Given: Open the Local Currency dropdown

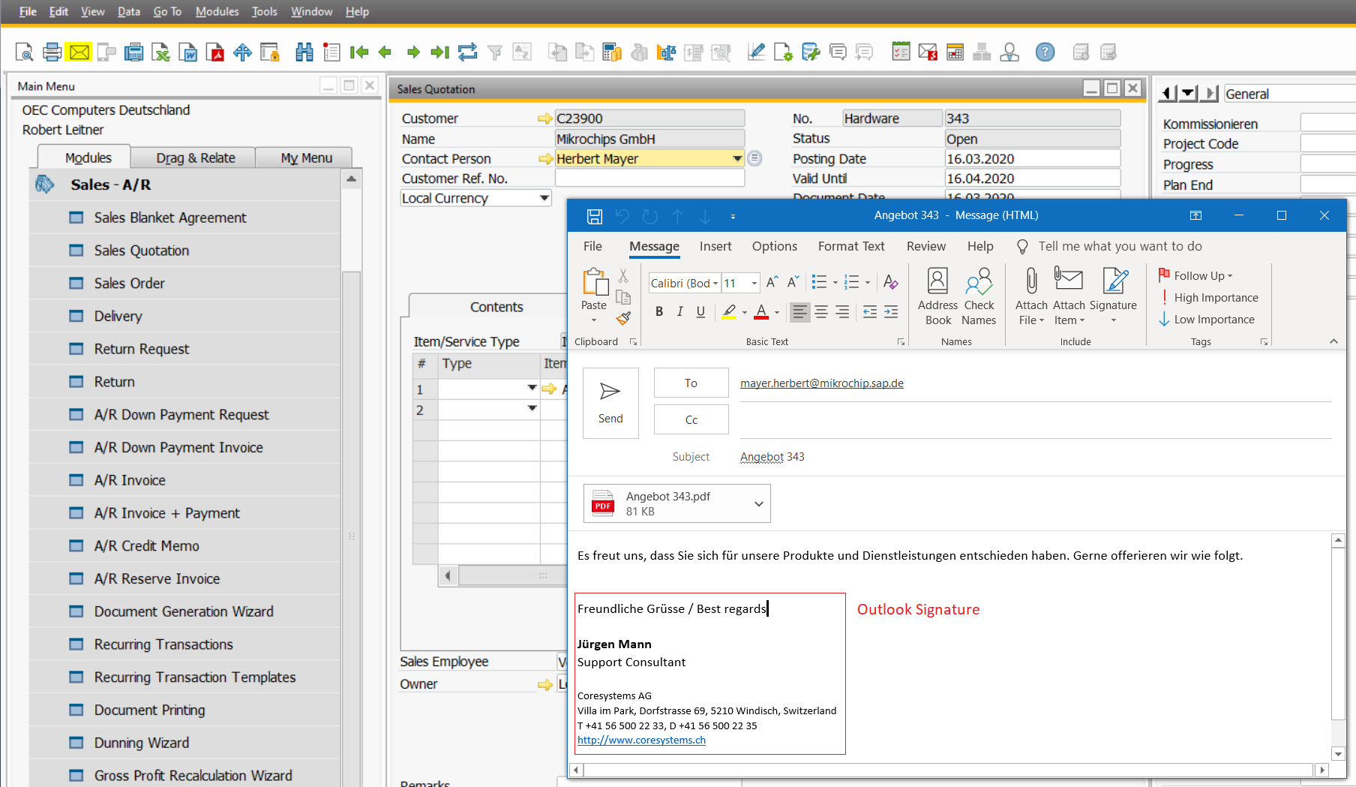Looking at the screenshot, I should click(x=544, y=198).
